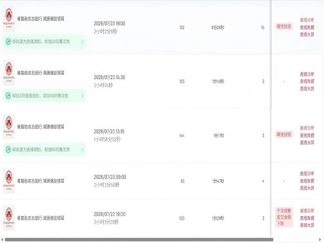Expand the chevron on the 增加20观看次数 banner
324x243 pixels.
click(x=82, y=42)
